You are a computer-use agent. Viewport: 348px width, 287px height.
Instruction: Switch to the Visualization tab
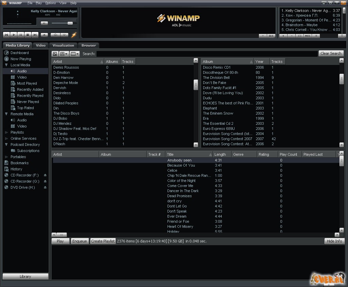(x=63, y=45)
